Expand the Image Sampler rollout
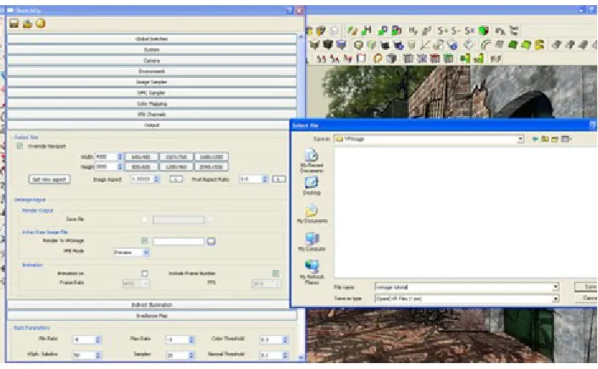Image resolution: width=598 pixels, height=369 pixels. coord(152,82)
